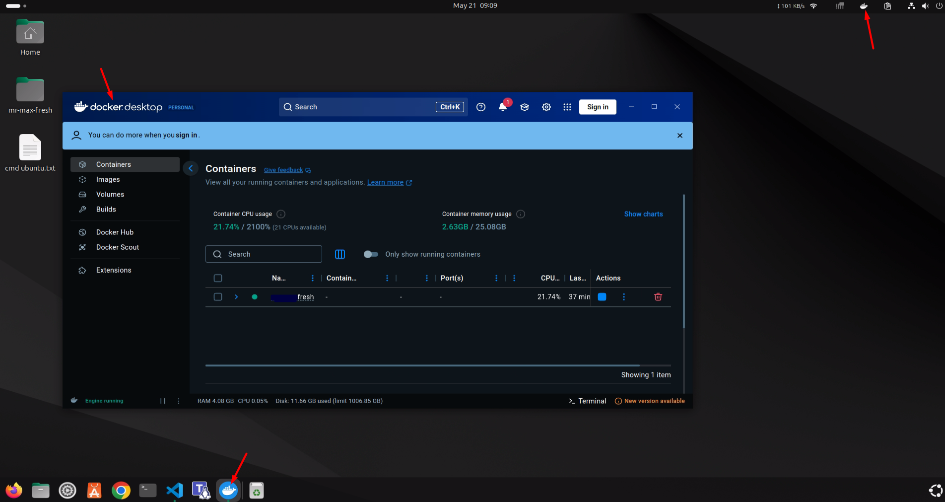Open Firefox from the dock
Image resolution: width=945 pixels, height=502 pixels.
[x=14, y=491]
